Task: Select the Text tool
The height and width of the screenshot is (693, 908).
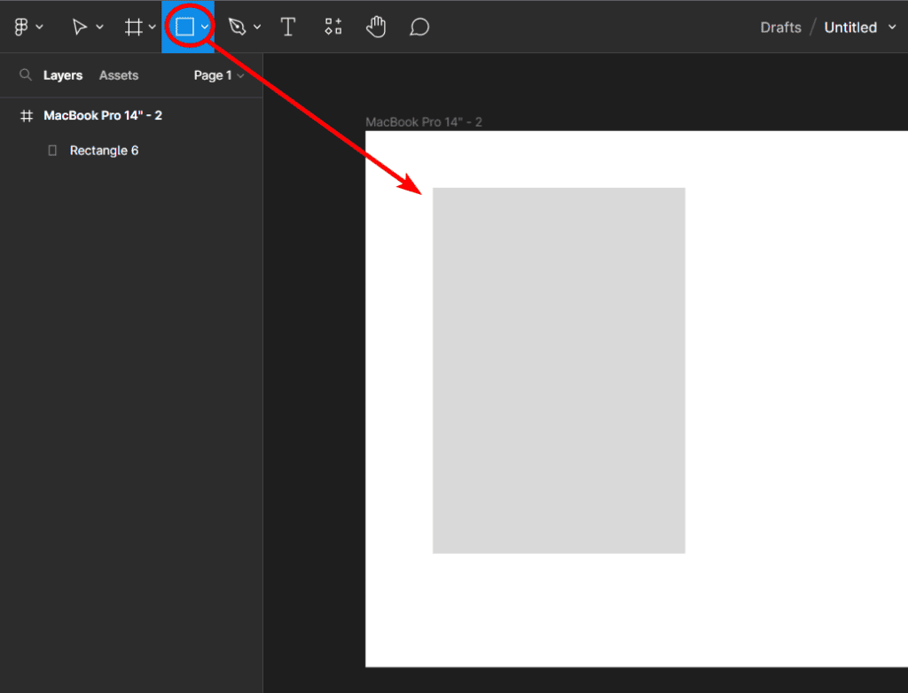Action: point(288,27)
